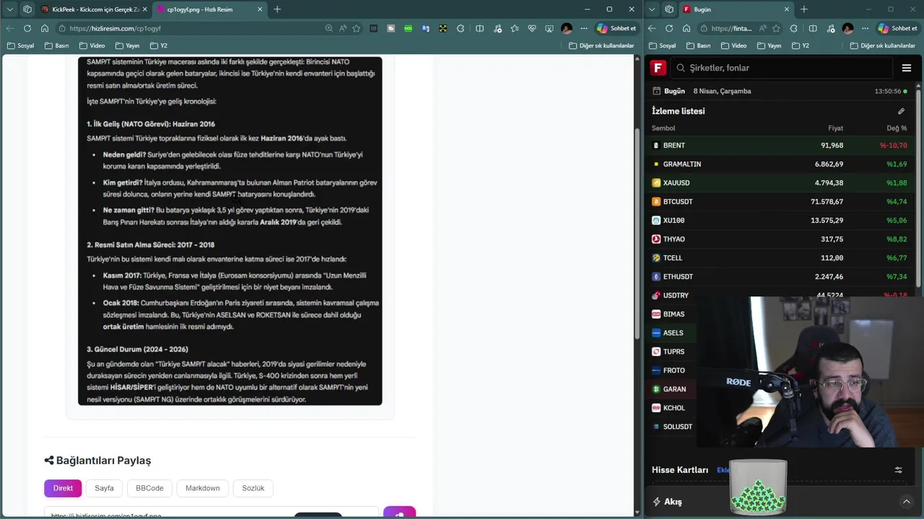This screenshot has height=519, width=924.
Task: Open XU100 row in watchlist
Action: pyautogui.click(x=780, y=221)
